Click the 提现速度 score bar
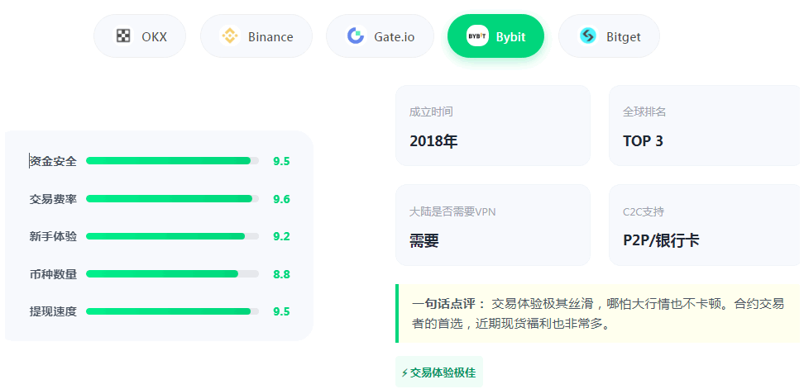This screenshot has height=389, width=804. click(172, 311)
